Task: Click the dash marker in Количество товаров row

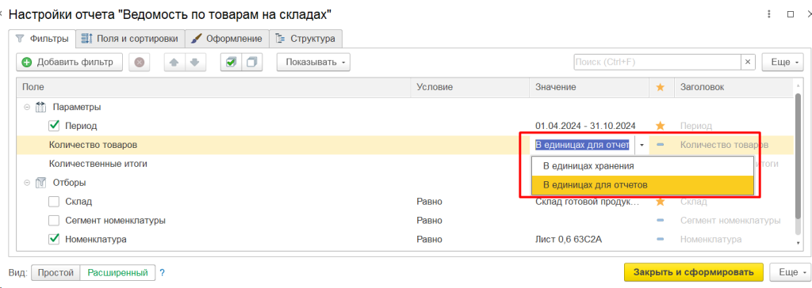Action: (660, 146)
